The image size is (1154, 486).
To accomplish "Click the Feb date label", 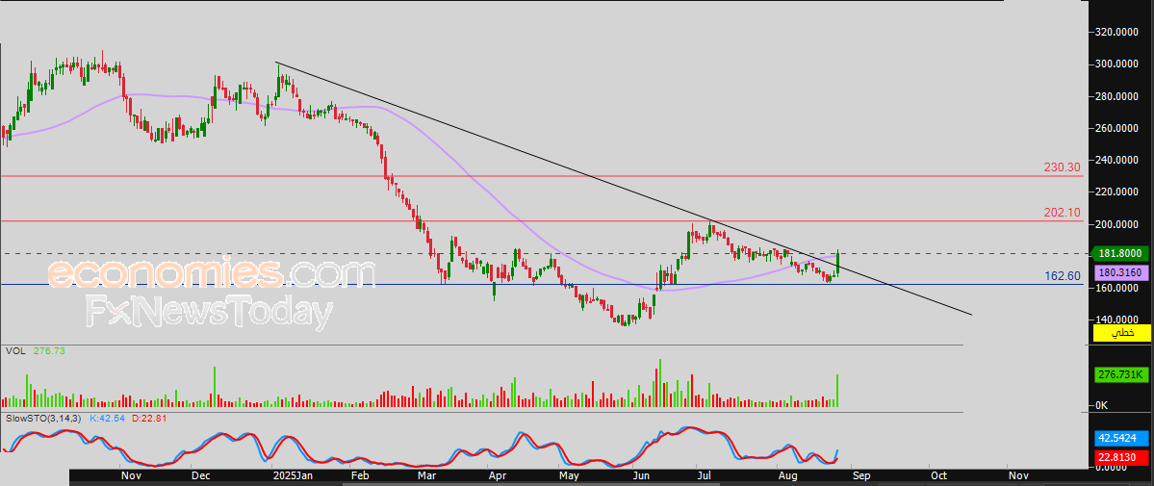I will 359,476.
